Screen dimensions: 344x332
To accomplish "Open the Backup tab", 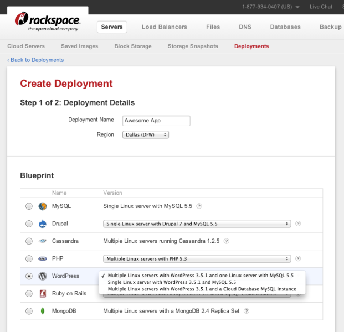I will (x=331, y=27).
